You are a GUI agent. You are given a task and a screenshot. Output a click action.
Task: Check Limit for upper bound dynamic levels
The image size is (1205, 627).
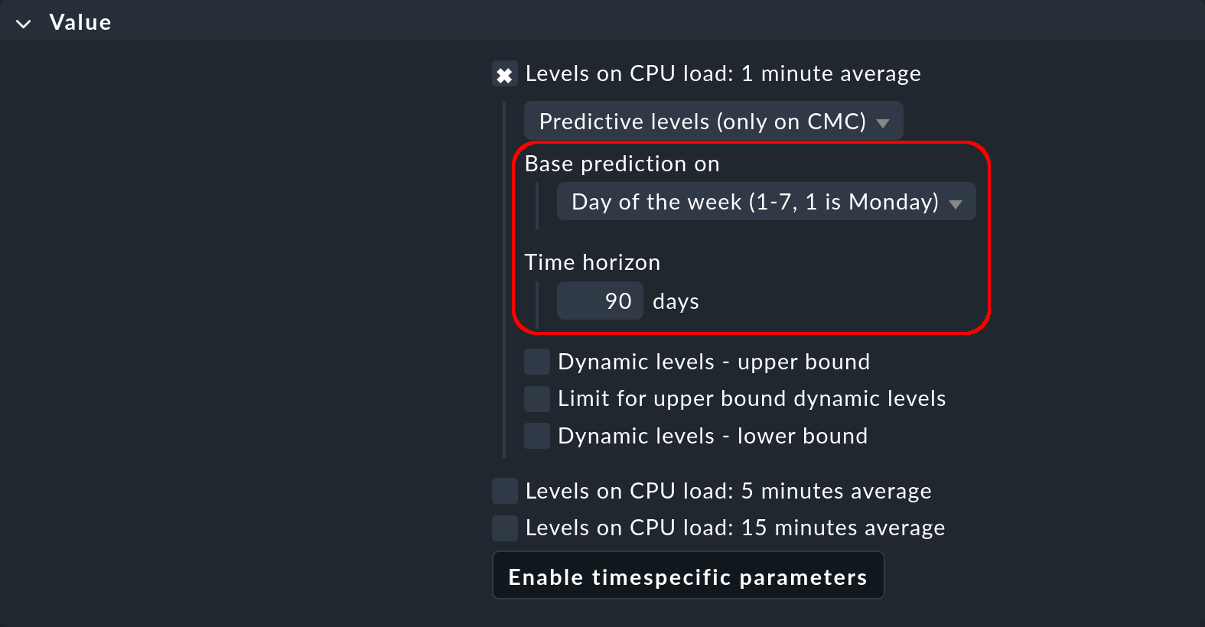click(x=536, y=398)
